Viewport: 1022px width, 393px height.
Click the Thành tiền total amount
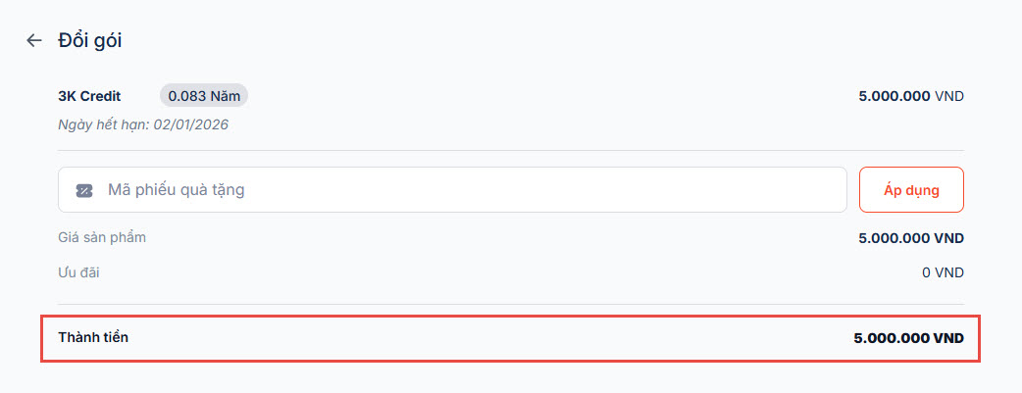908,338
